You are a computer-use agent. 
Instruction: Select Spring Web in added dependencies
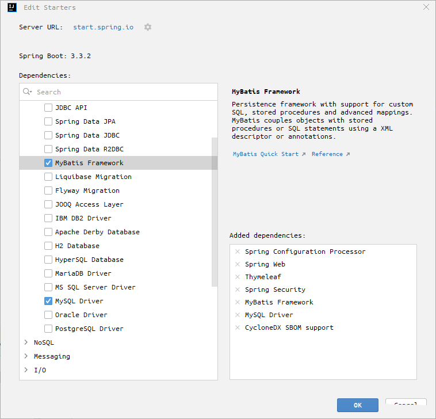click(265, 264)
